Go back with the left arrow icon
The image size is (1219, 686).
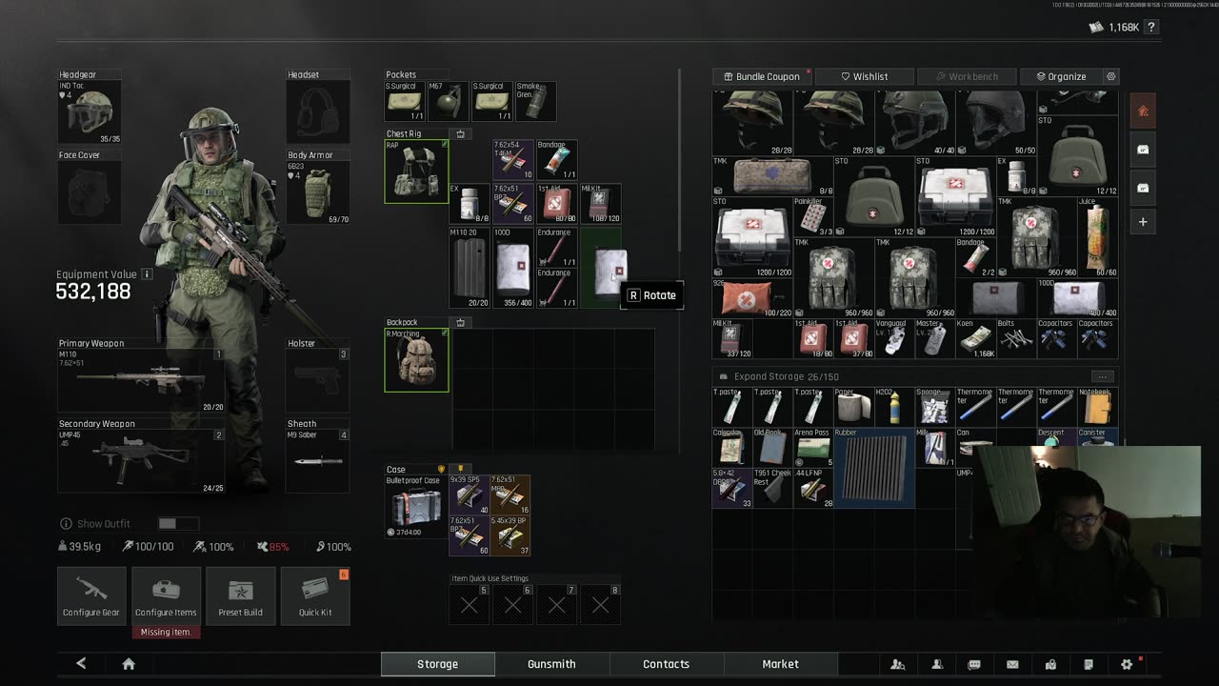[x=81, y=664]
